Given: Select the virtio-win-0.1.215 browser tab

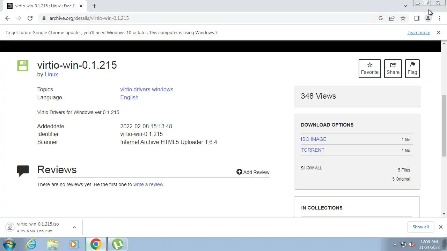Looking at the screenshot, I should (x=45, y=6).
